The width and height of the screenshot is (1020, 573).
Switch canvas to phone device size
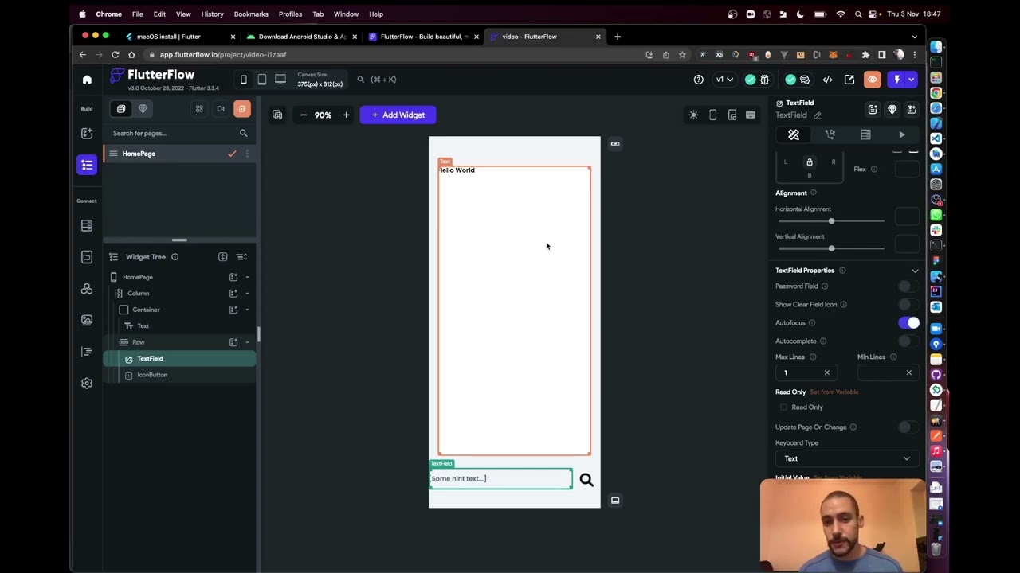coord(243,80)
